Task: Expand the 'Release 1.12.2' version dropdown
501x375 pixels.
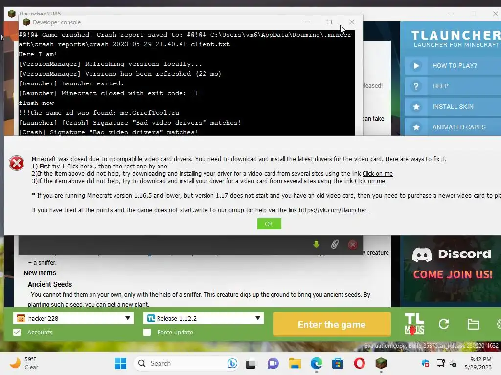Action: pos(257,318)
